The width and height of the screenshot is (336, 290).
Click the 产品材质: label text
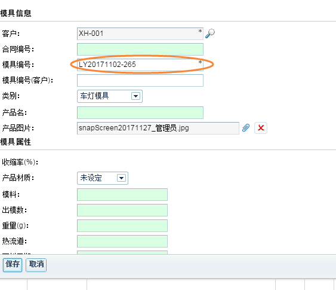tap(18, 178)
